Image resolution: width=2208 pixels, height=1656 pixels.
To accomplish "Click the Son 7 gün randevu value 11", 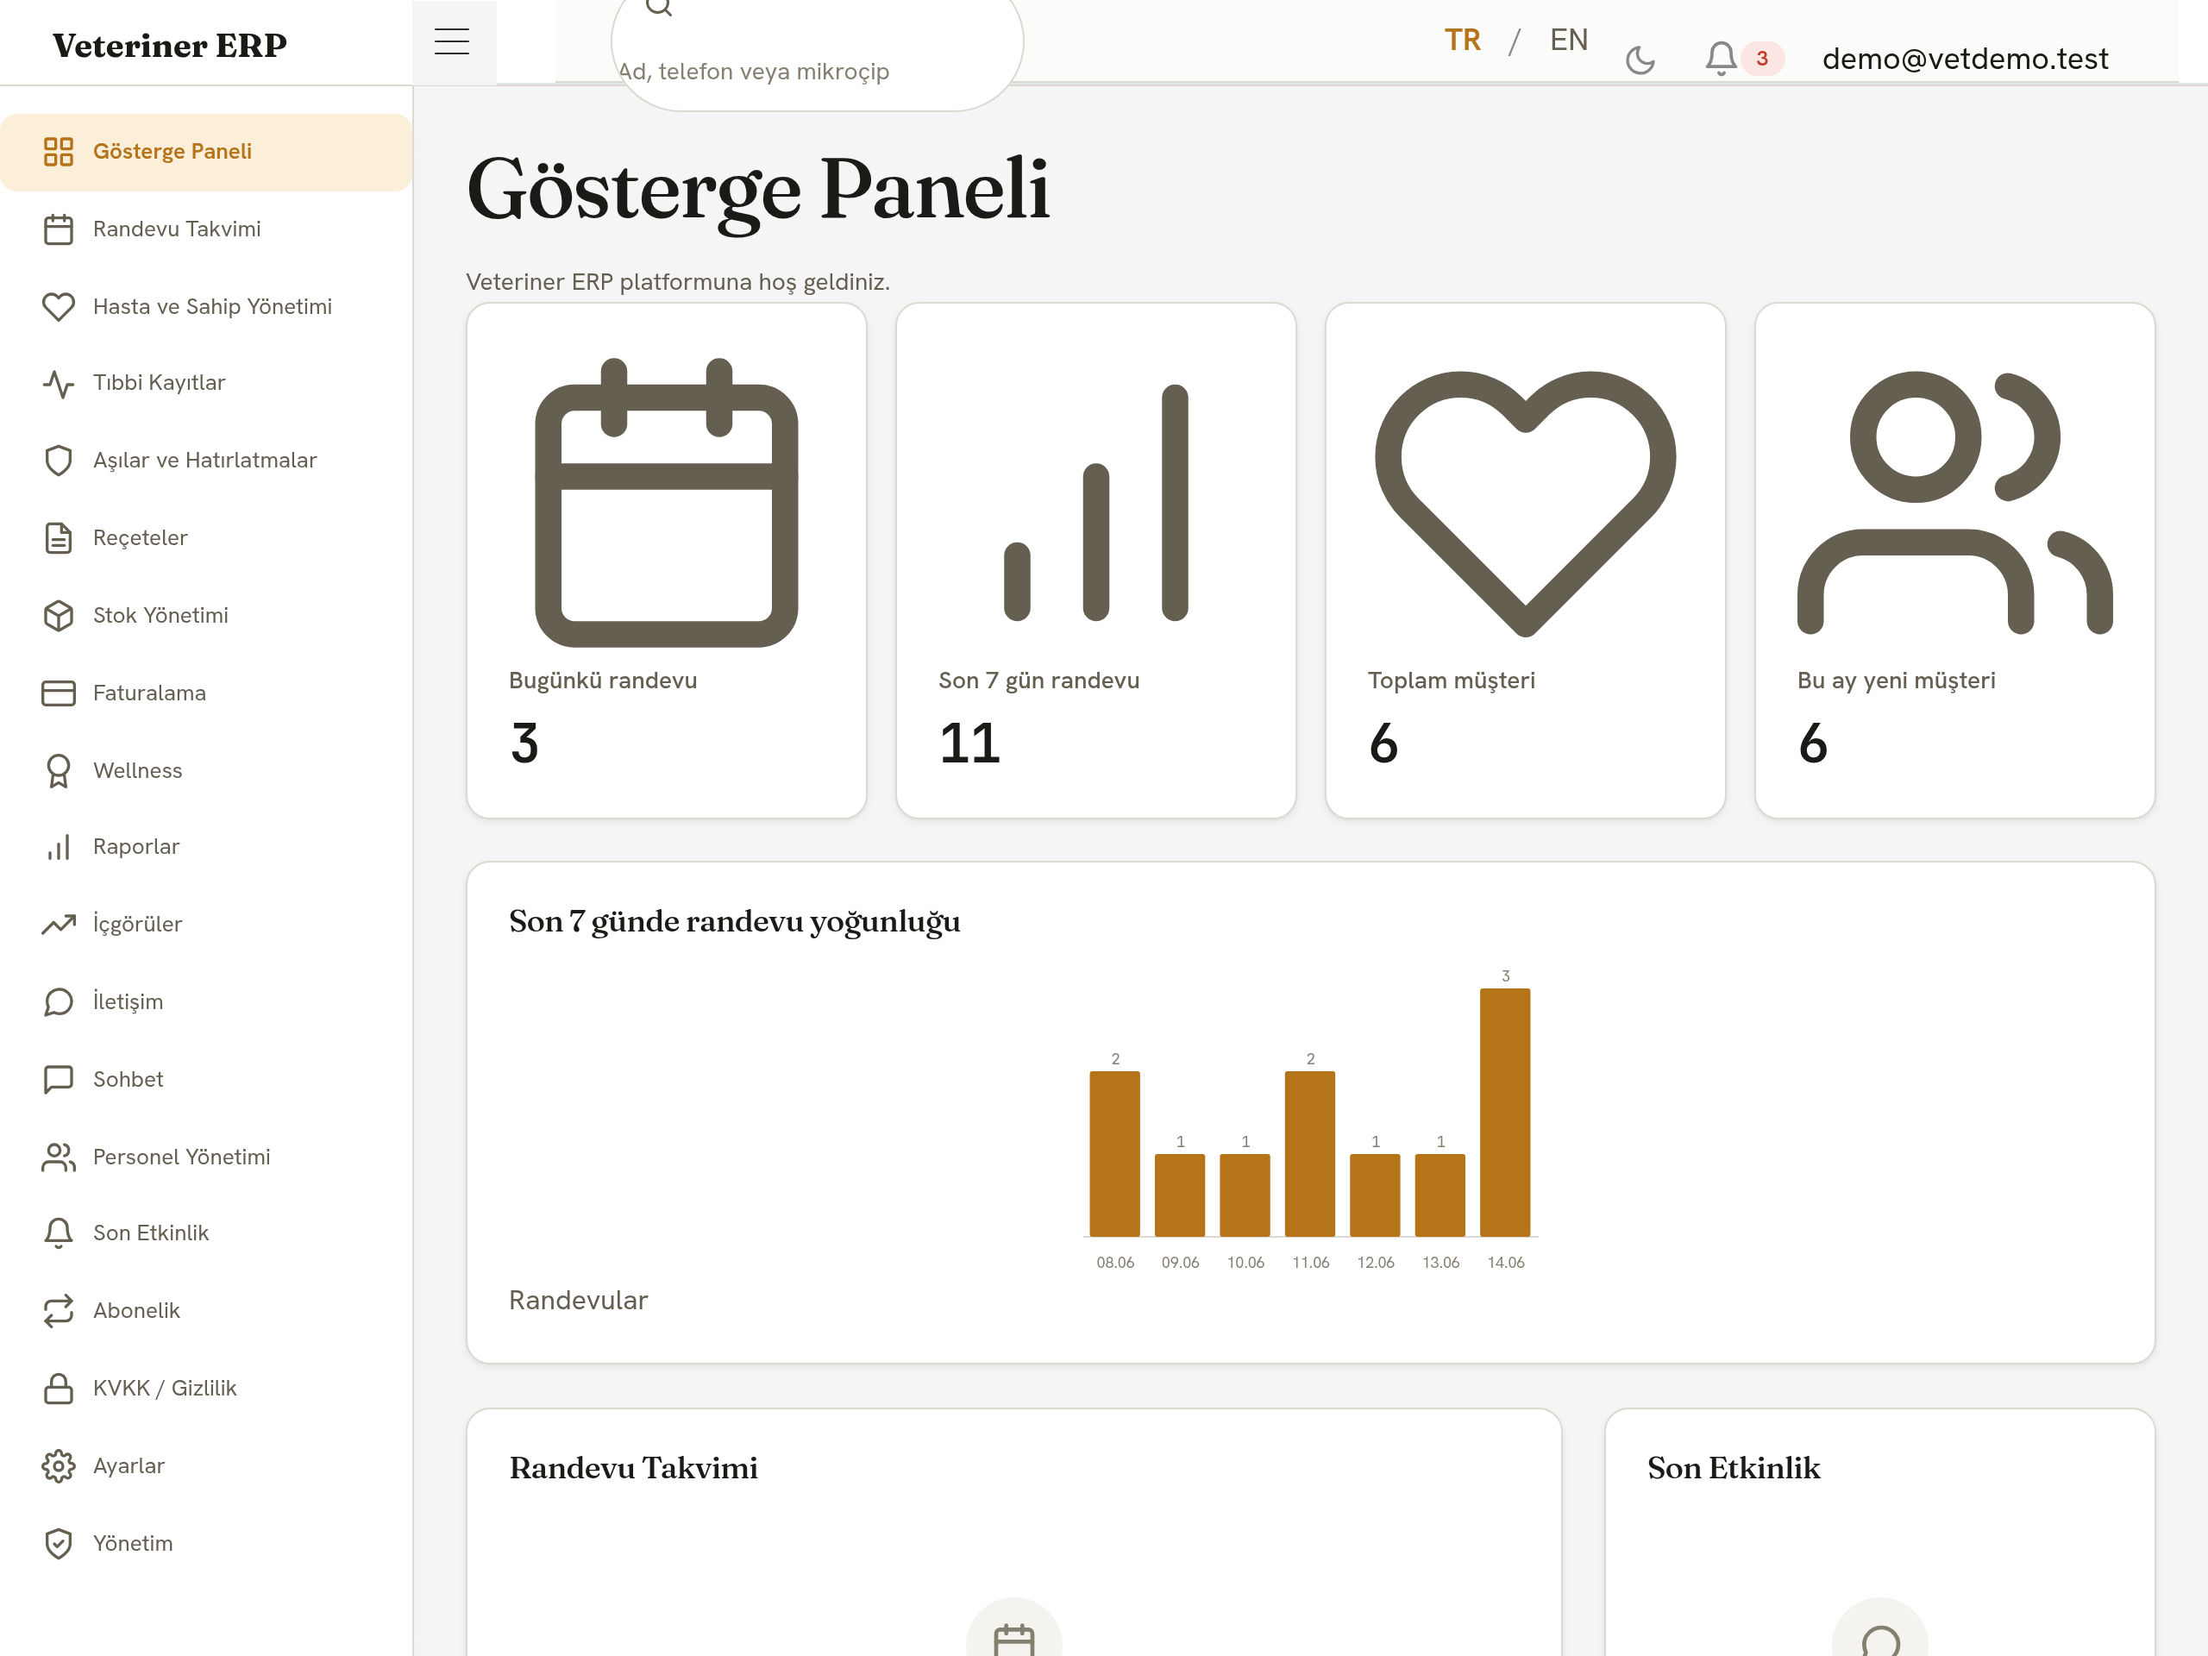I will point(970,743).
